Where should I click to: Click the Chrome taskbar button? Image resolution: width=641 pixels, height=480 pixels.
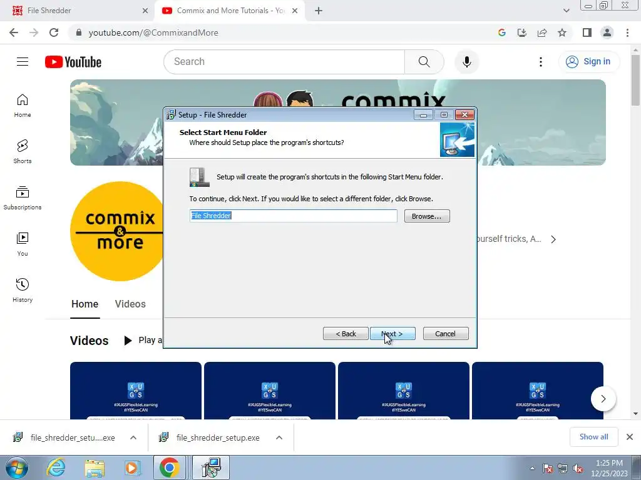[170, 467]
